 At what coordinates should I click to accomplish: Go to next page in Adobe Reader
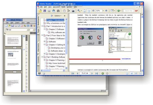pos(92,73)
